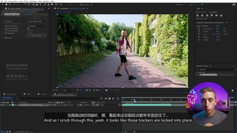Click the timeline current-time indicator playhead
The image size is (237, 133).
pyautogui.click(x=134, y=100)
